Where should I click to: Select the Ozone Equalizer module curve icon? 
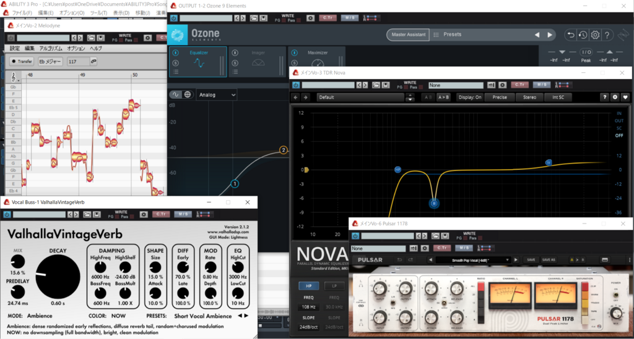(199, 62)
